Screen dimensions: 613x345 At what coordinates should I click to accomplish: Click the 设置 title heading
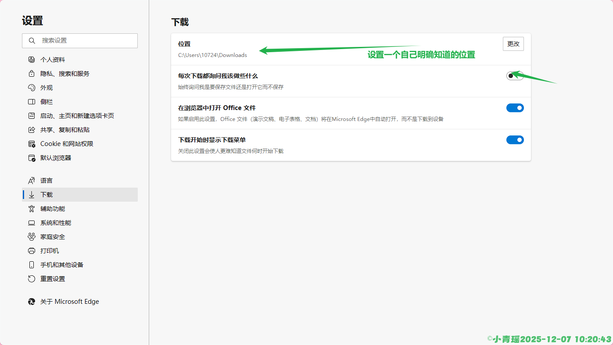click(x=32, y=21)
